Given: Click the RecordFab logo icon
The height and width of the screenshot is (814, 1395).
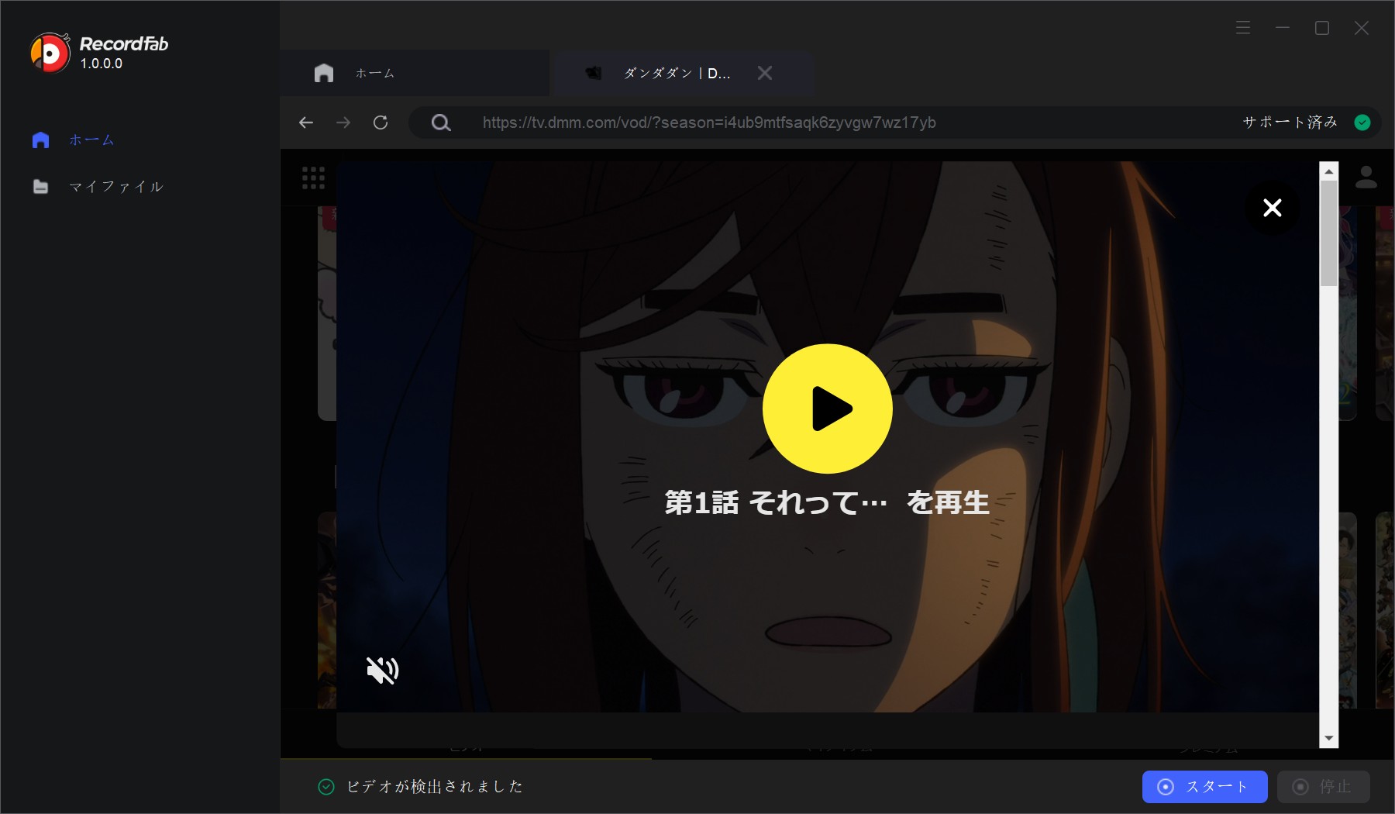Looking at the screenshot, I should pos(50,53).
